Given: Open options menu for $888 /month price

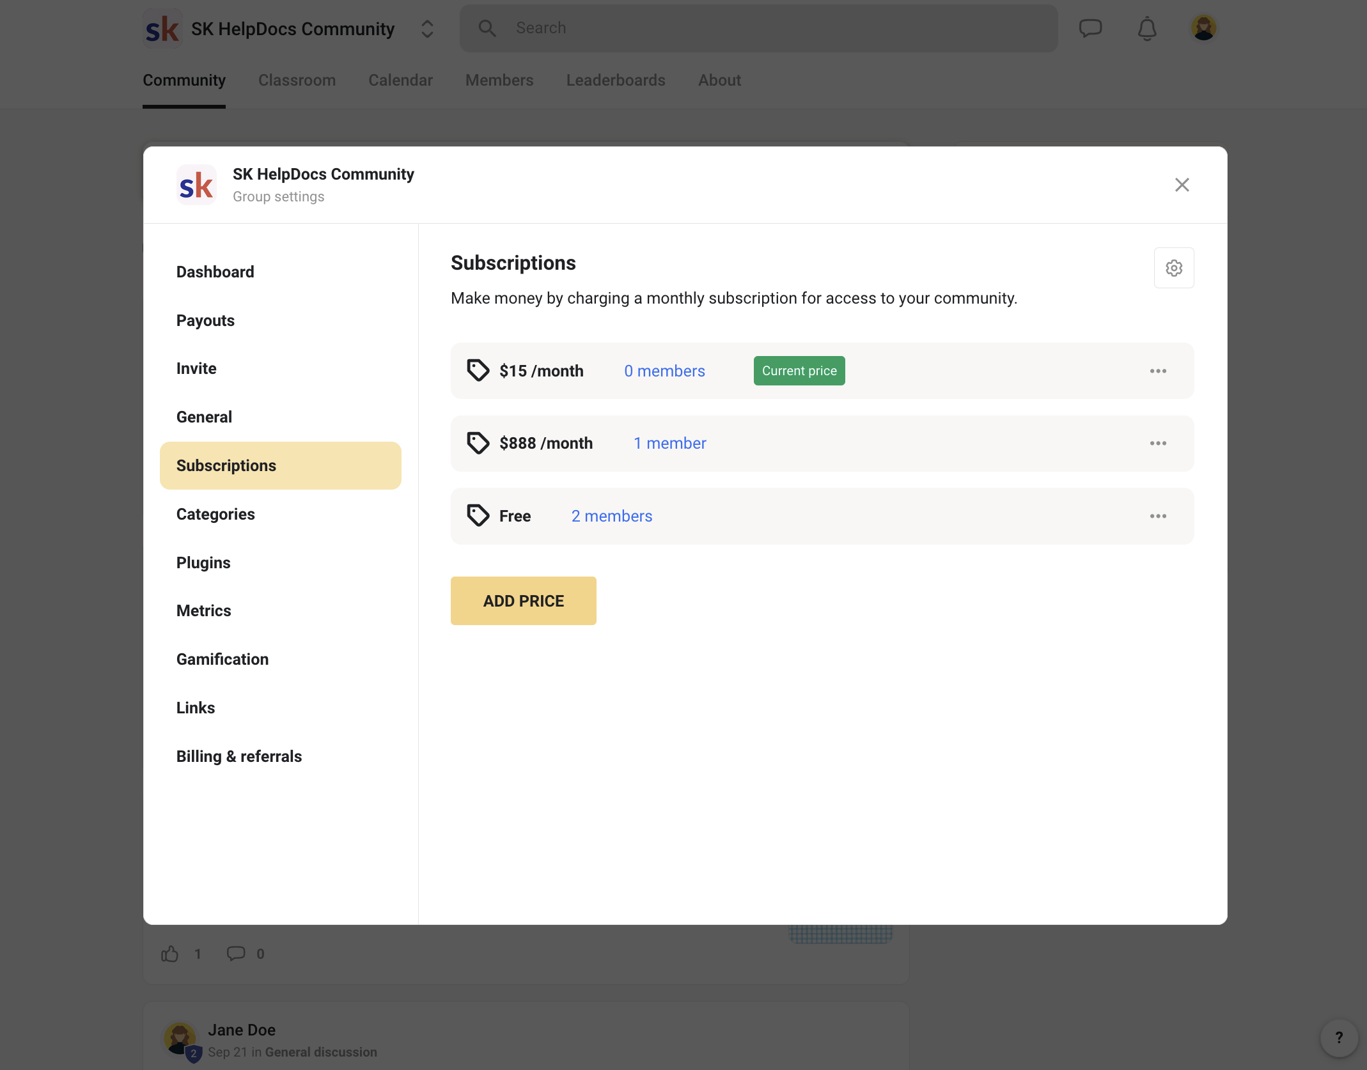Looking at the screenshot, I should (x=1158, y=443).
